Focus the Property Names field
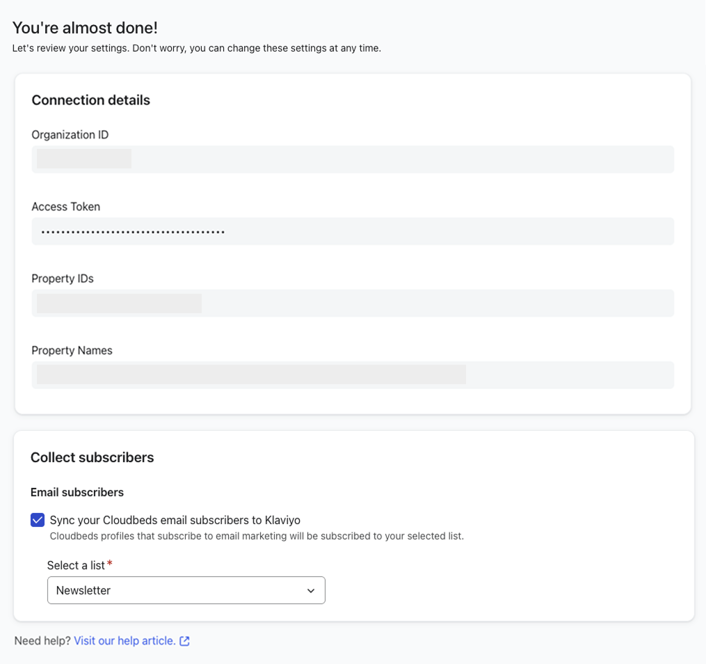 click(353, 375)
